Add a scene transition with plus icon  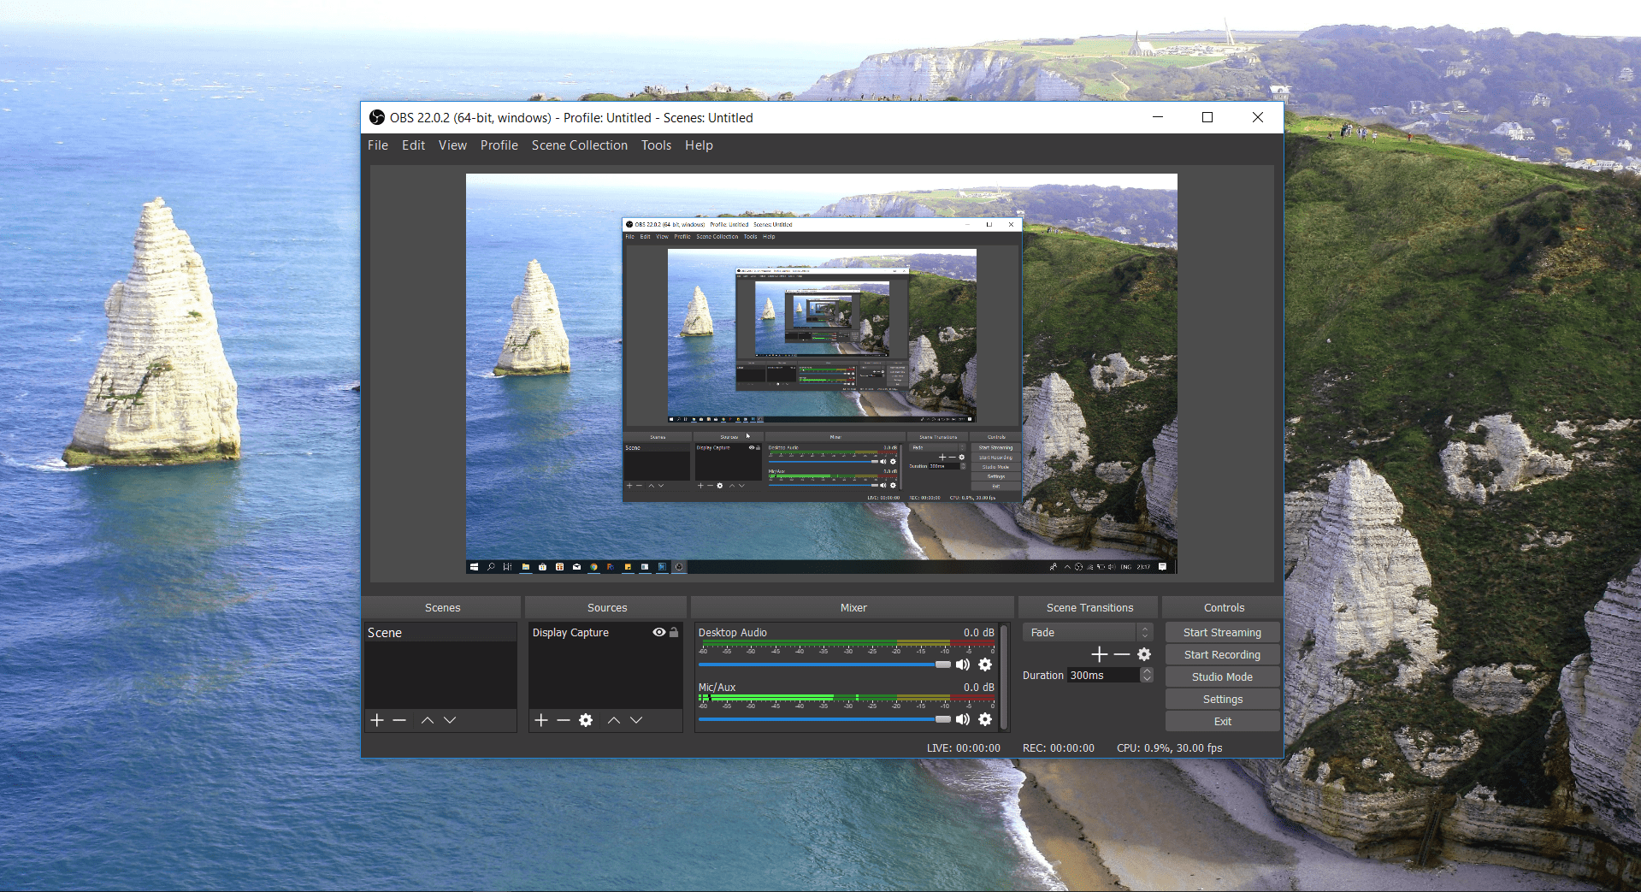[x=1100, y=654]
